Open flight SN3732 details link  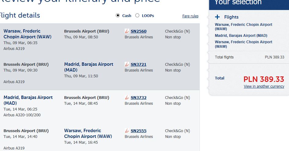(x=139, y=98)
